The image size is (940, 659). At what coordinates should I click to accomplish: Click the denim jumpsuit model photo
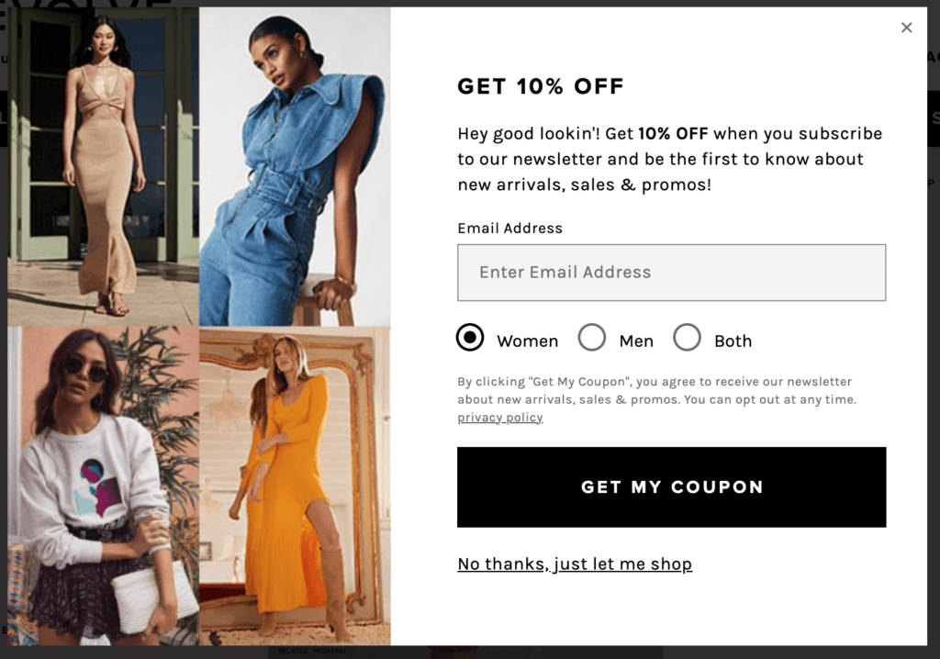(295, 167)
